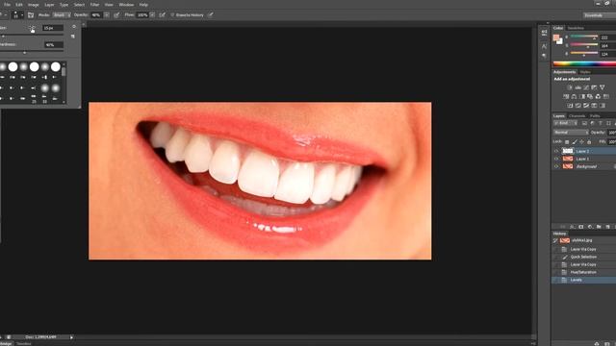Hide Layer 1 via eye icon
The image size is (616, 346).
click(x=556, y=159)
